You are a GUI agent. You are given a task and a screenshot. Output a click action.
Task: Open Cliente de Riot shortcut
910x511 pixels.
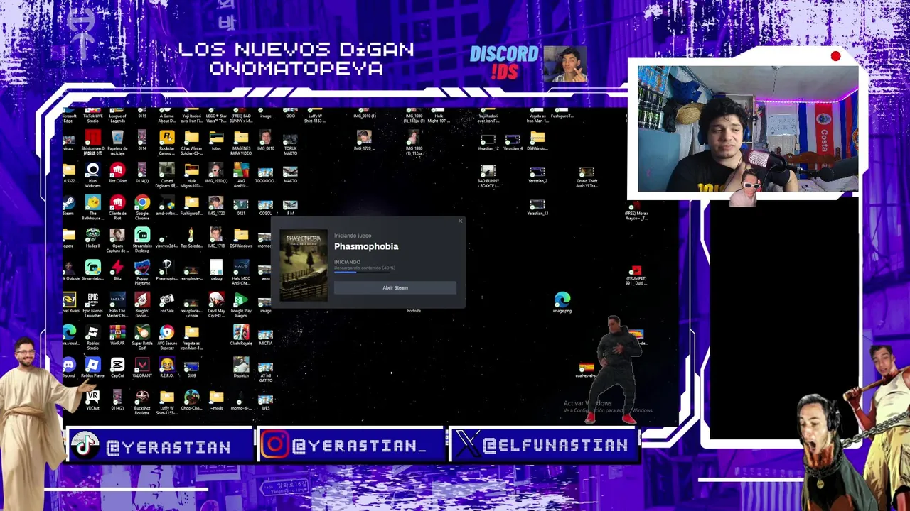[x=117, y=203]
